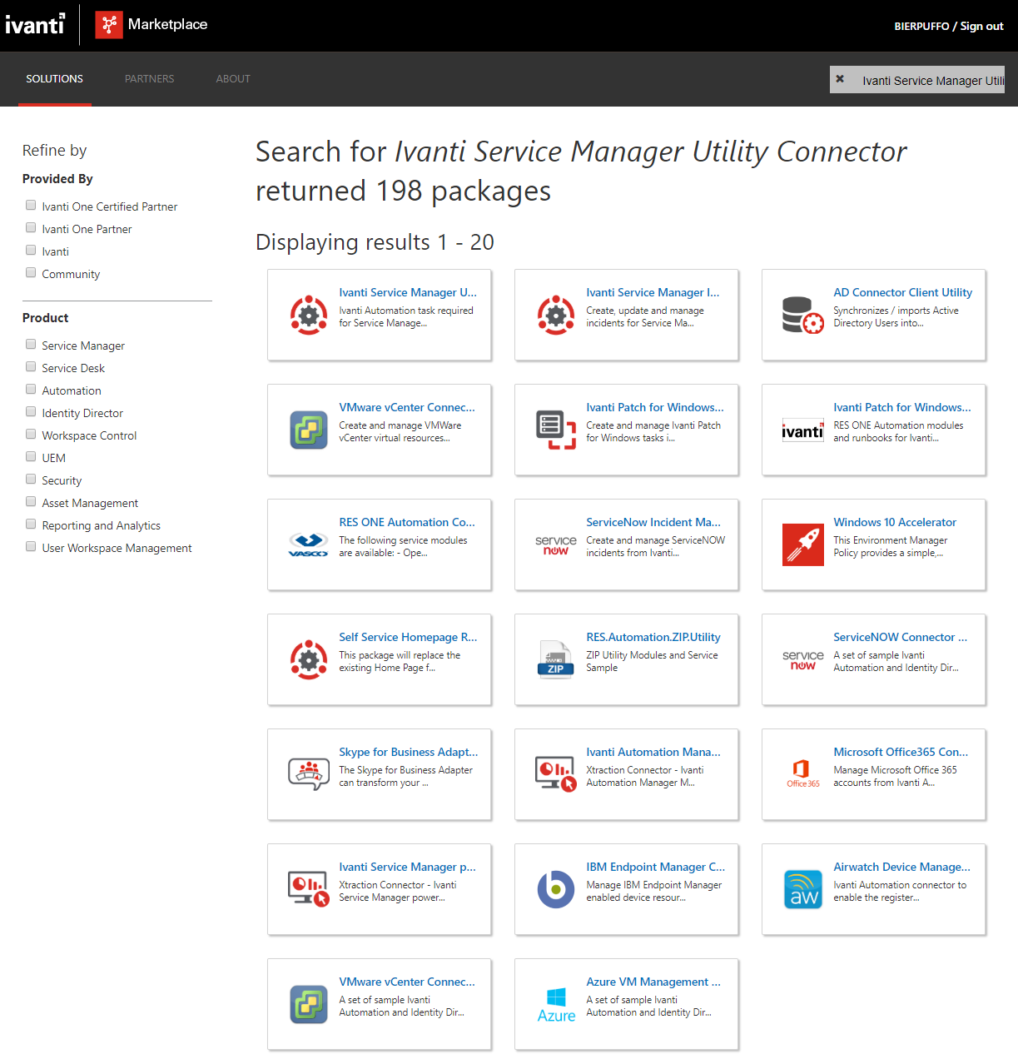The height and width of the screenshot is (1064, 1018).
Task: Click the ServiceNow logo on ServiceNOW Connector card
Action: pyautogui.click(x=803, y=660)
